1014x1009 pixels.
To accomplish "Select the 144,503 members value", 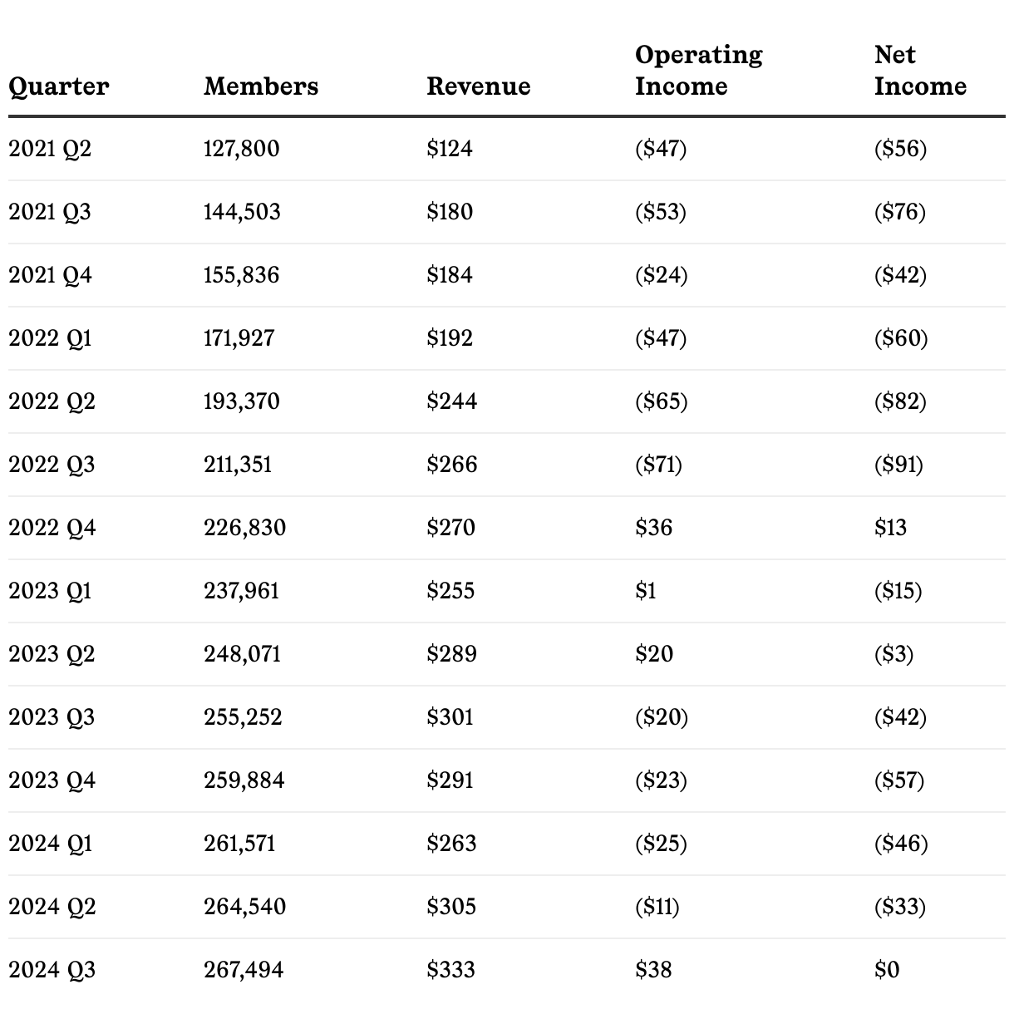I will [x=242, y=212].
